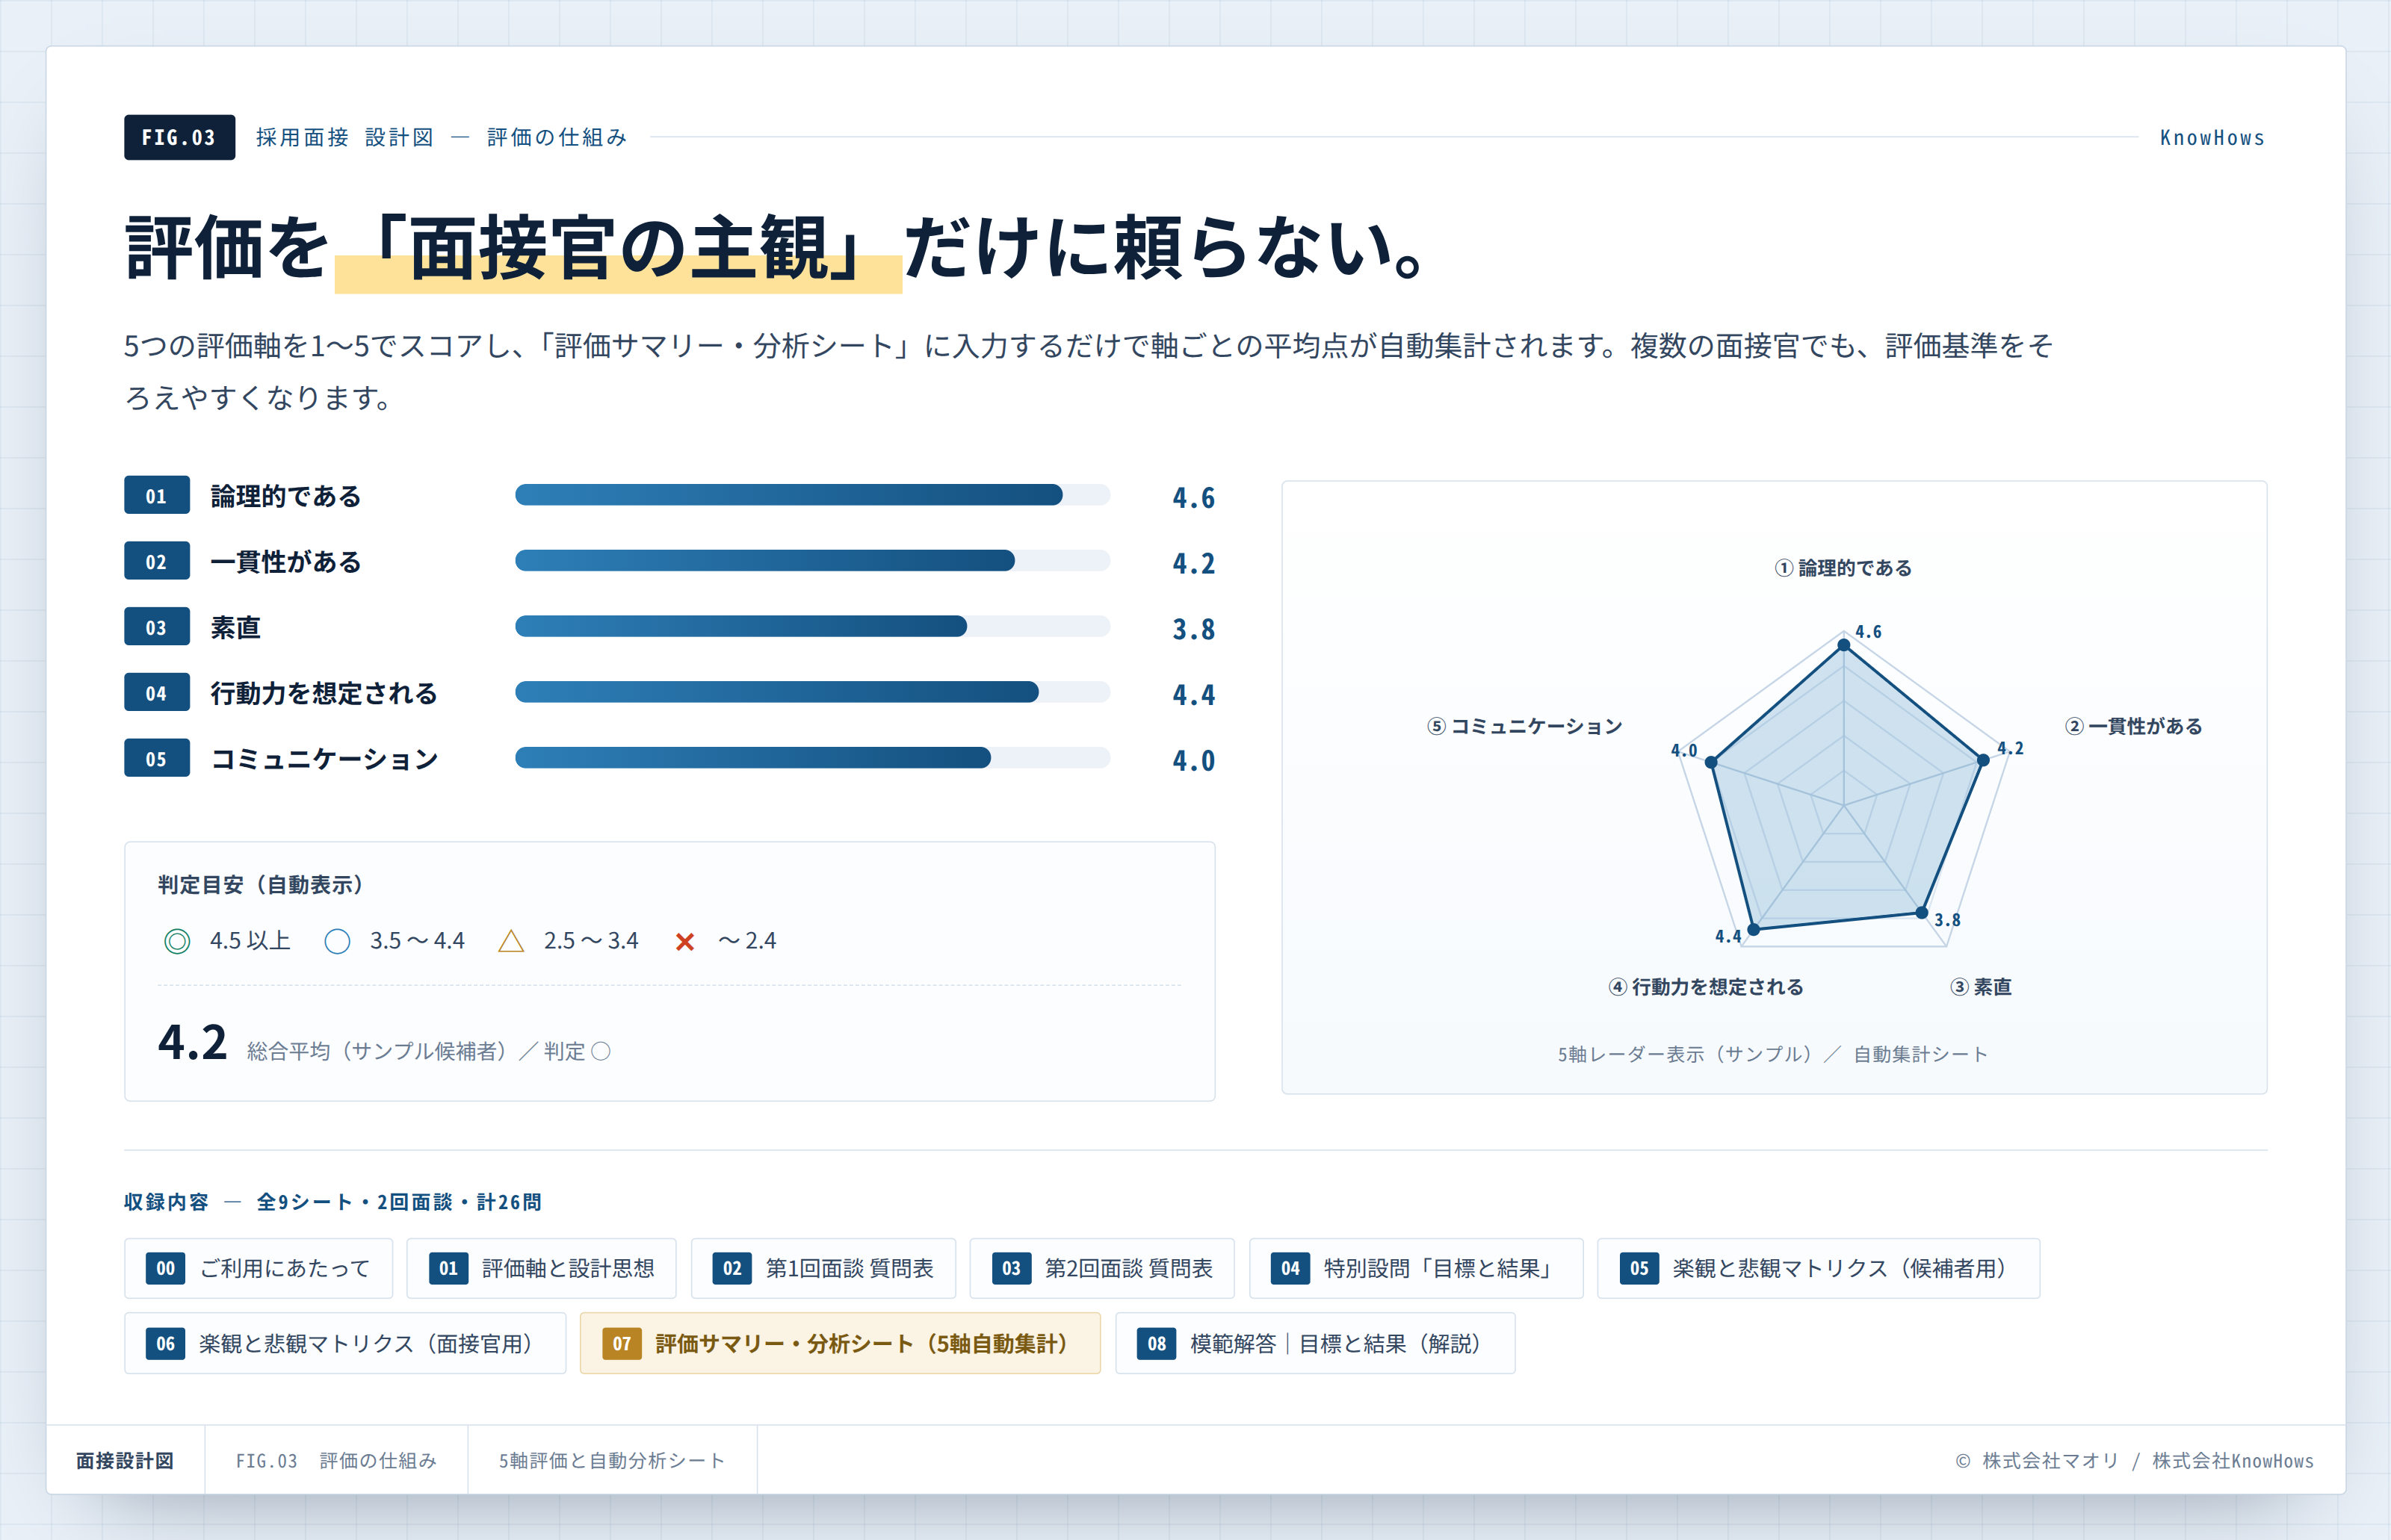This screenshot has width=2391, height=1540.
Task: Click the radar label ① 論理的である
Action: click(x=1843, y=568)
